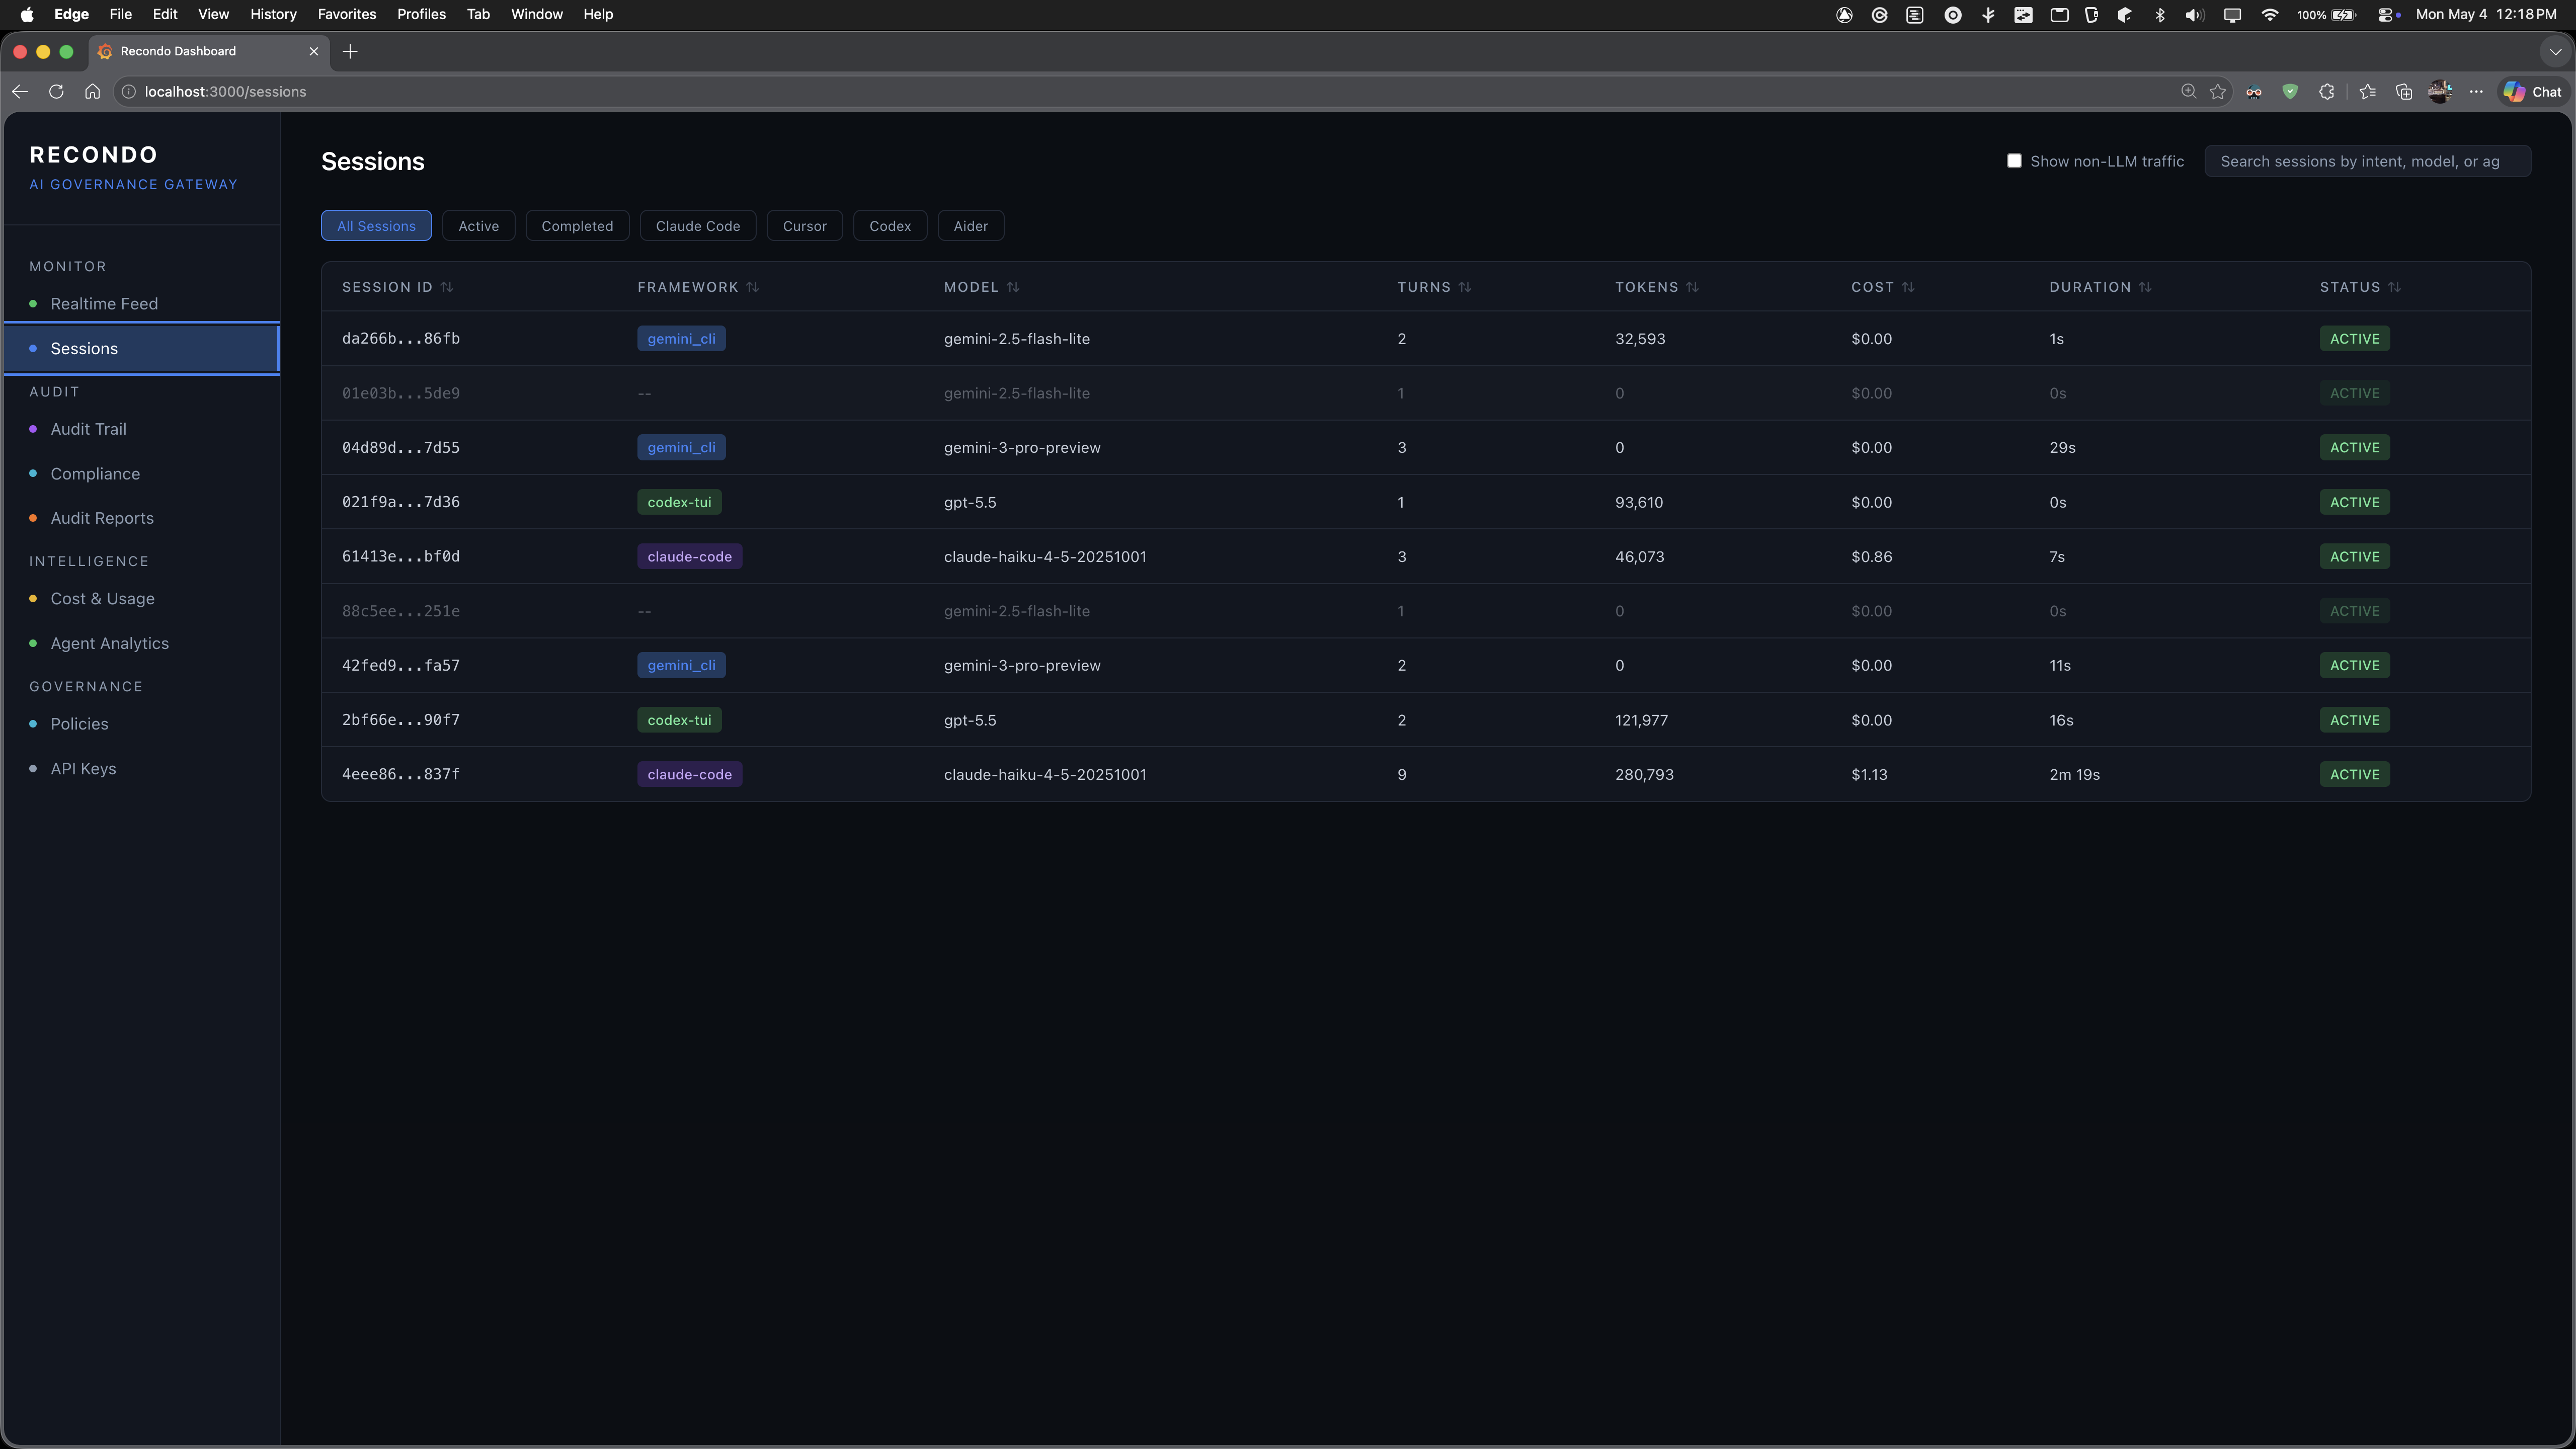The image size is (2576, 1449).
Task: Sort table by Tokens arrows
Action: (x=1692, y=287)
